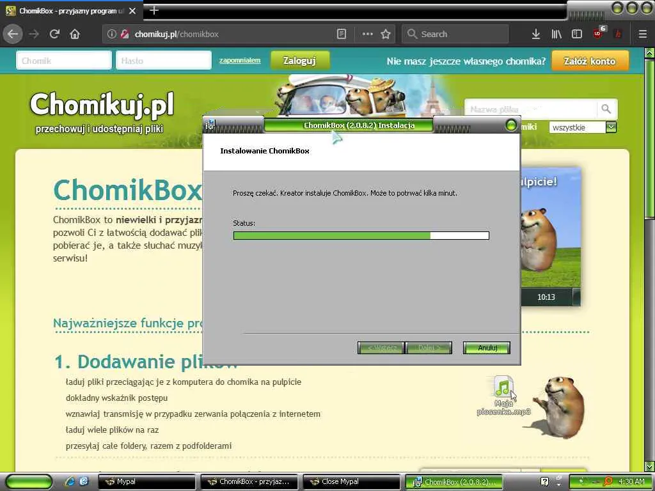Click second quick launch icon in taskbar

pyautogui.click(x=84, y=481)
